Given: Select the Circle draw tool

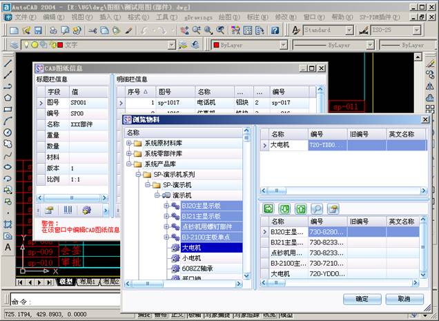Looking at the screenshot, I should pos(8,133).
